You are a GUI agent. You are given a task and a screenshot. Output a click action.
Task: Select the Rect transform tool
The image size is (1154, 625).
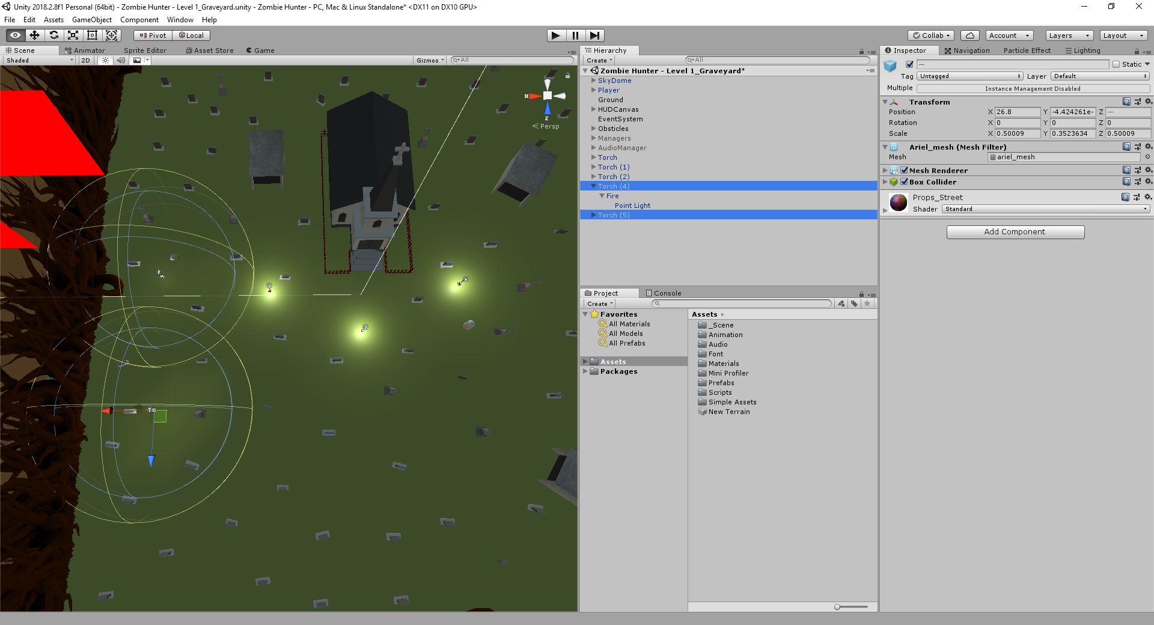[x=92, y=35]
